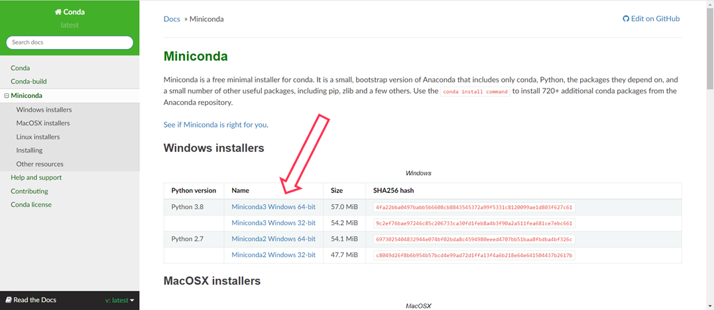Click the SHA256 hash starting with c8049d26

coord(474,256)
